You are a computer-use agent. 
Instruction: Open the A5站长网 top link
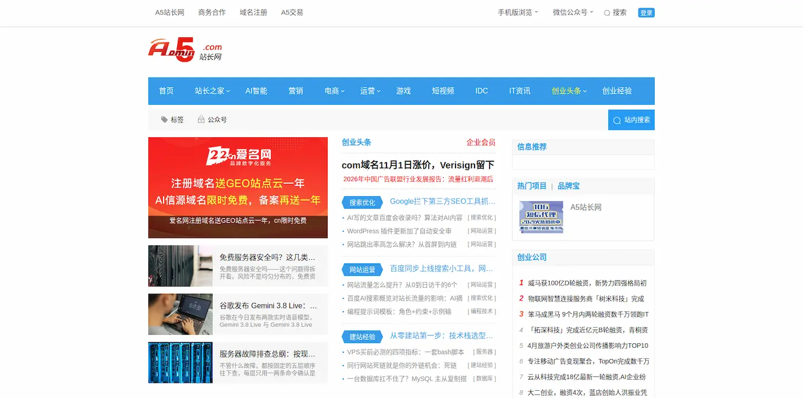point(170,12)
